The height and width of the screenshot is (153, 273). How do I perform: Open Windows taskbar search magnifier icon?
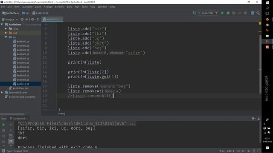click(x=267, y=8)
